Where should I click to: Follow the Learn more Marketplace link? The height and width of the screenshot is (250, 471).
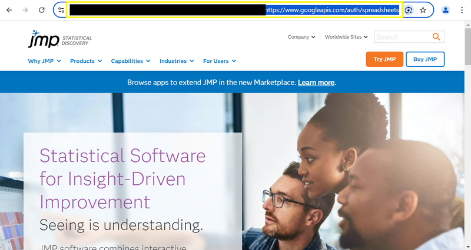316,83
